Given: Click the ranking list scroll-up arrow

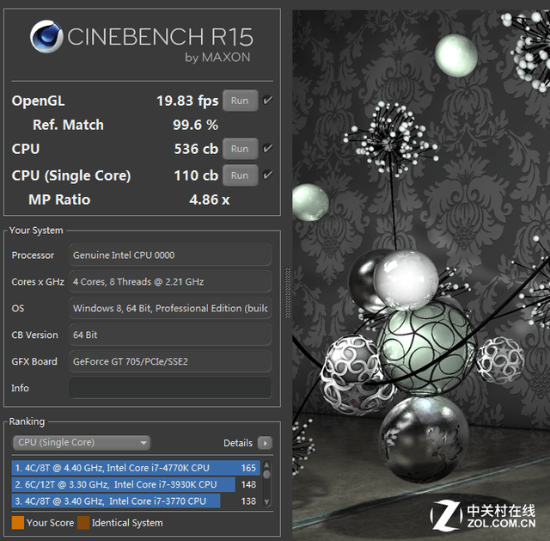Looking at the screenshot, I should [266, 464].
